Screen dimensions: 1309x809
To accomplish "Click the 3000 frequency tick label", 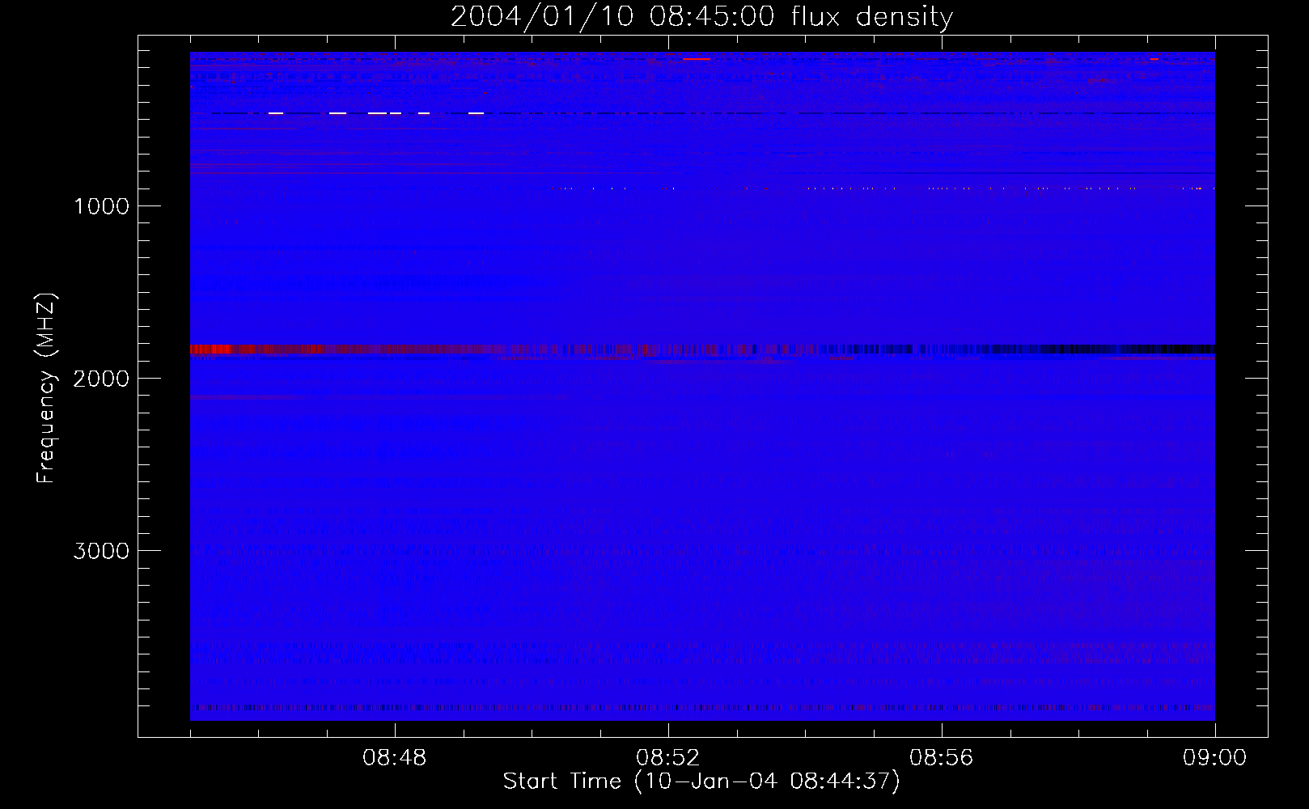I will pyautogui.click(x=101, y=551).
